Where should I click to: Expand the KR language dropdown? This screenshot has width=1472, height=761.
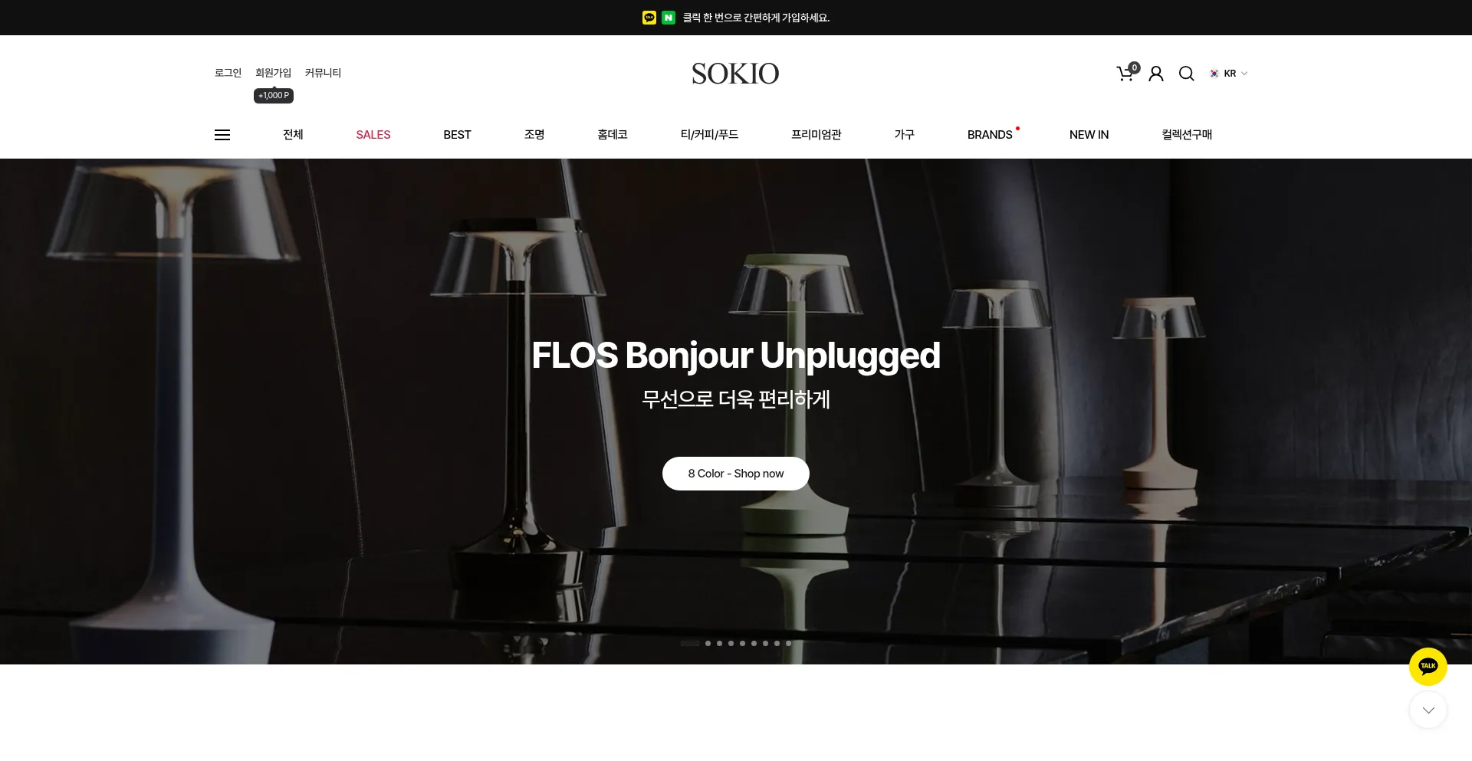[x=1229, y=74]
